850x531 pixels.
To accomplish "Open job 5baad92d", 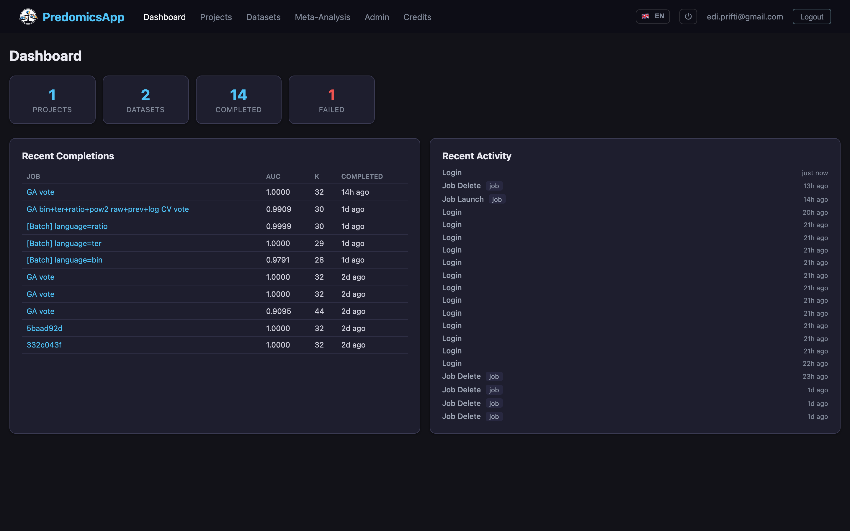I will pyautogui.click(x=44, y=328).
